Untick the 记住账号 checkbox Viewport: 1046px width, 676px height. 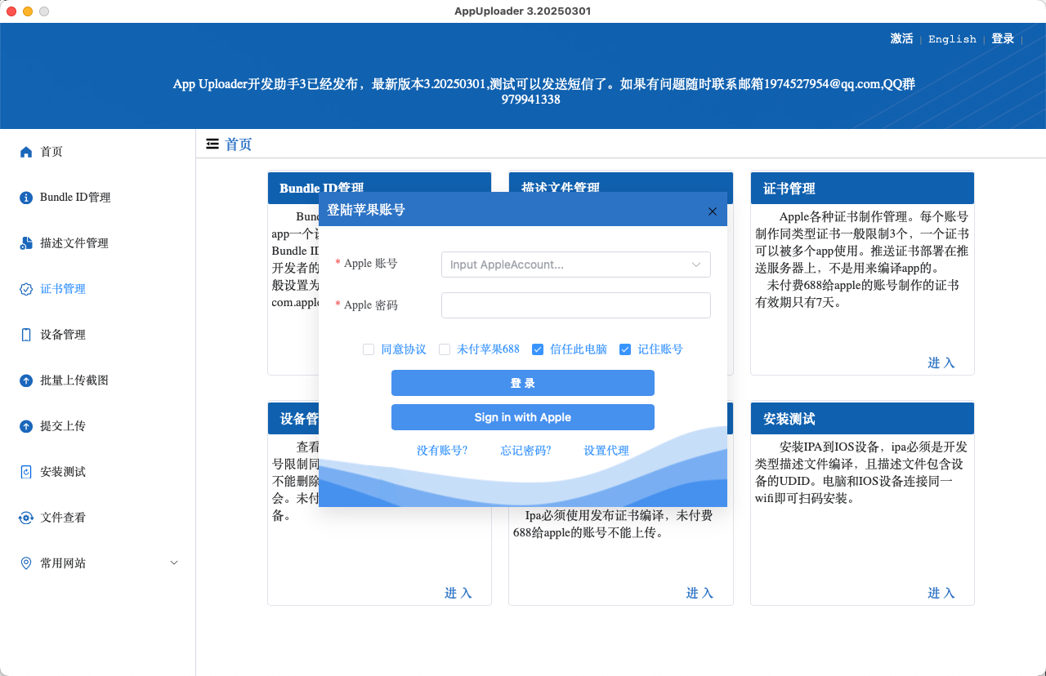[625, 349]
